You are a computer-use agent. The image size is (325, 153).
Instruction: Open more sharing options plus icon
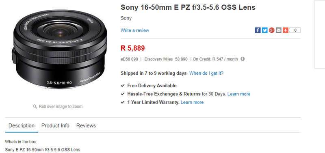286,30
